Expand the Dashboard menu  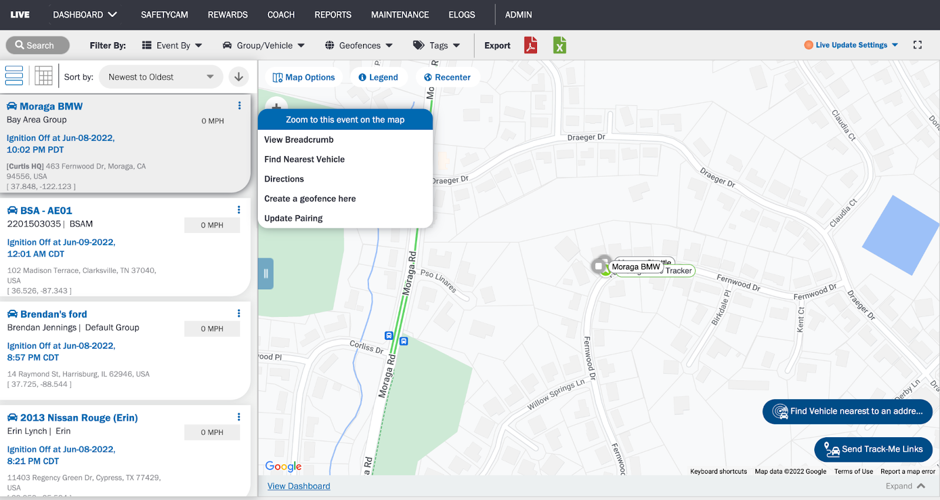click(85, 15)
